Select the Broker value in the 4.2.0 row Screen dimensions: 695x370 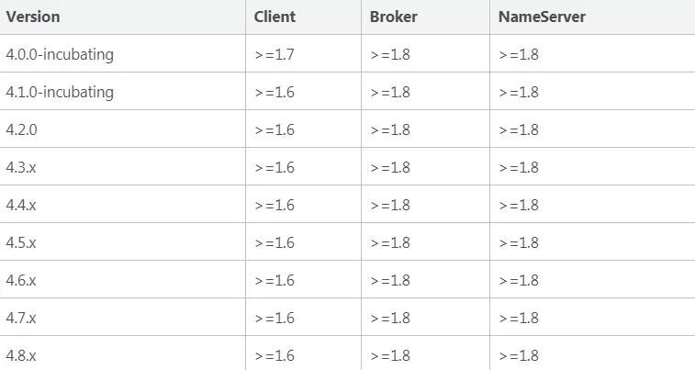click(x=390, y=129)
